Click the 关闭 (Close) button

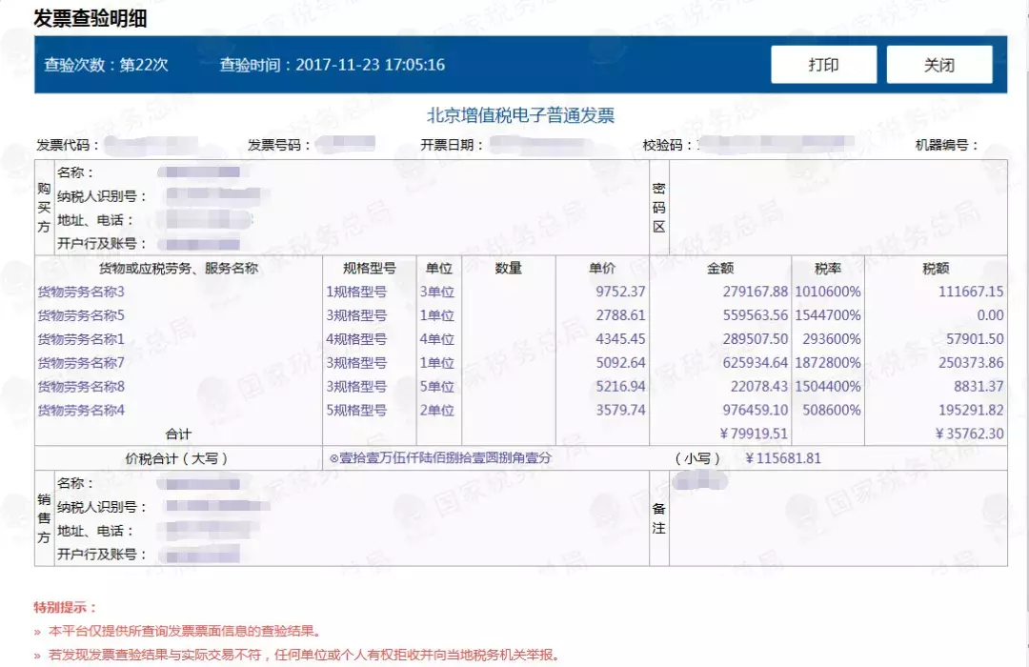pyautogui.click(x=939, y=63)
